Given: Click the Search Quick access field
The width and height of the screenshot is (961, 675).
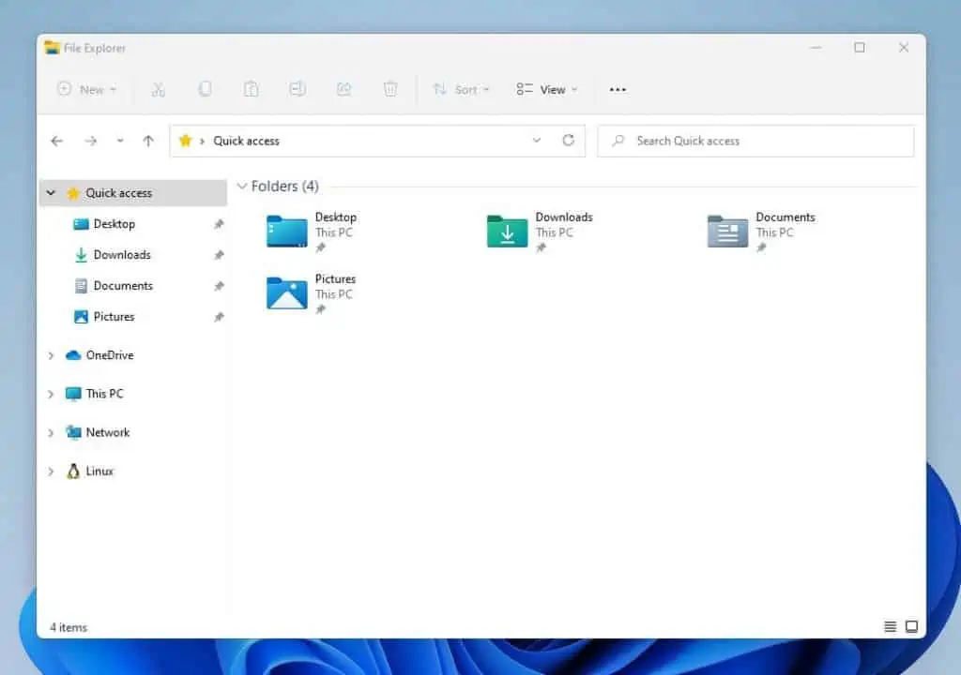Looking at the screenshot, I should [x=755, y=141].
